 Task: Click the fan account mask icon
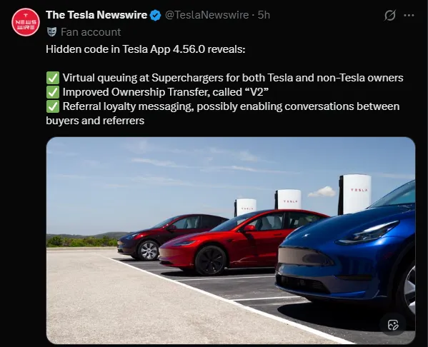click(x=51, y=32)
